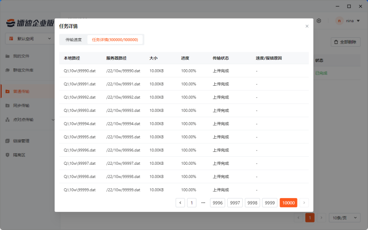Close the 任务详情 dialog
Image resolution: width=368 pixels, height=230 pixels.
(307, 26)
